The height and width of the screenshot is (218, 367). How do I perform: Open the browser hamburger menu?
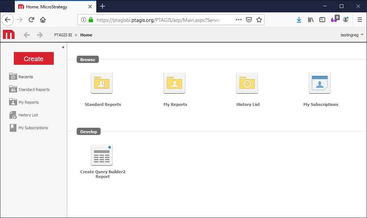(x=360, y=20)
